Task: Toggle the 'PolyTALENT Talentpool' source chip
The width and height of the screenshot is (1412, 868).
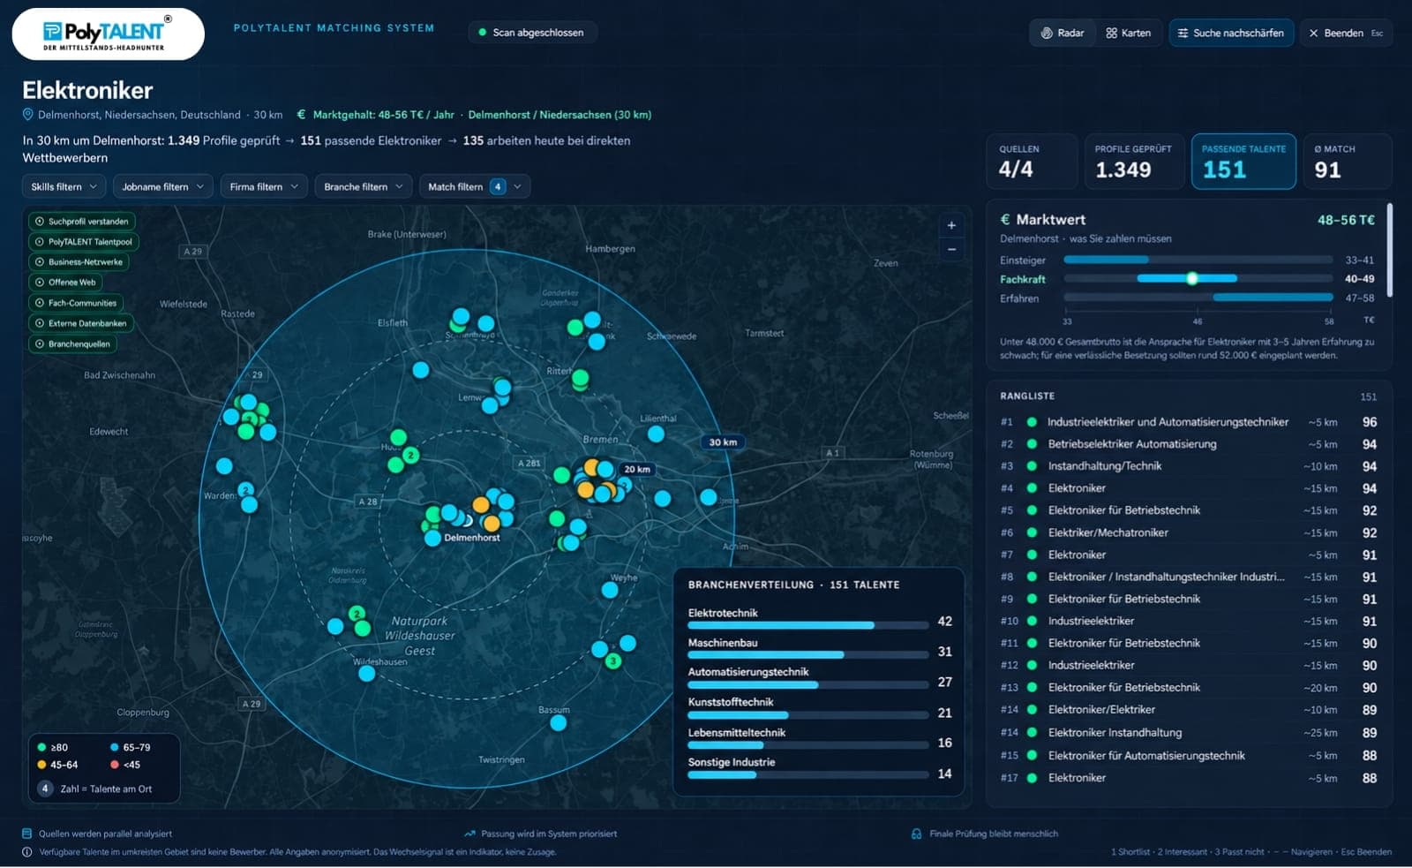Action: click(x=83, y=242)
